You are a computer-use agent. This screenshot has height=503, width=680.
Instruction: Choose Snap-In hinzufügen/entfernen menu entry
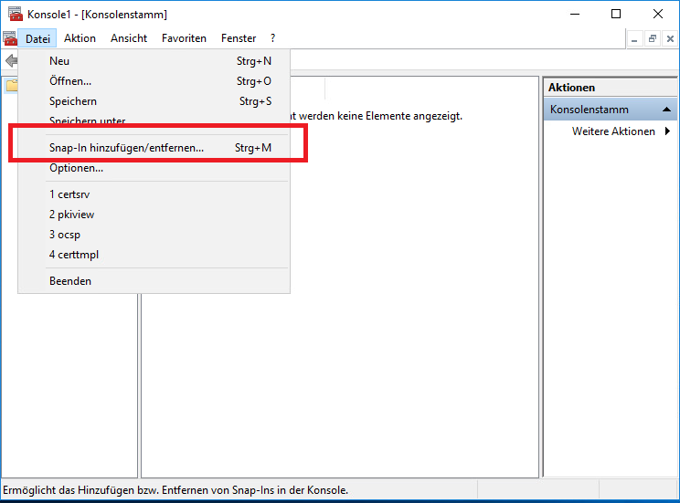pos(126,147)
